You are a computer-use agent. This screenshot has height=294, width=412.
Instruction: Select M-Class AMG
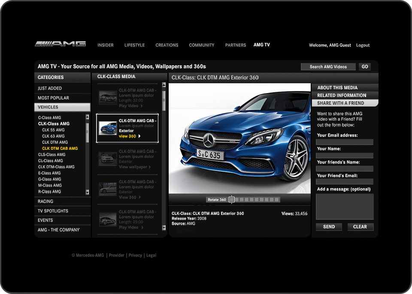(50, 185)
